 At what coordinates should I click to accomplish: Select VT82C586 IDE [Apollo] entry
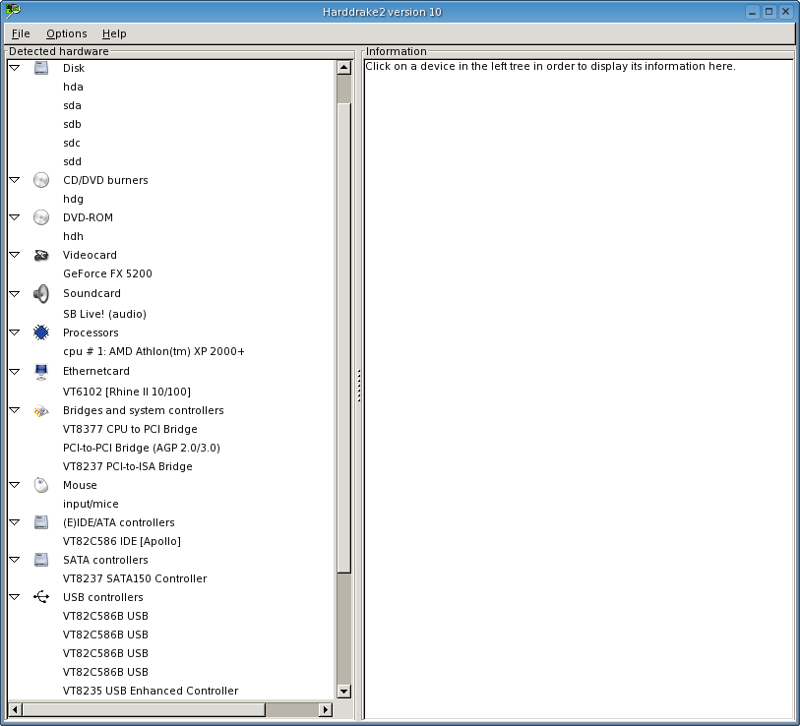click(122, 541)
